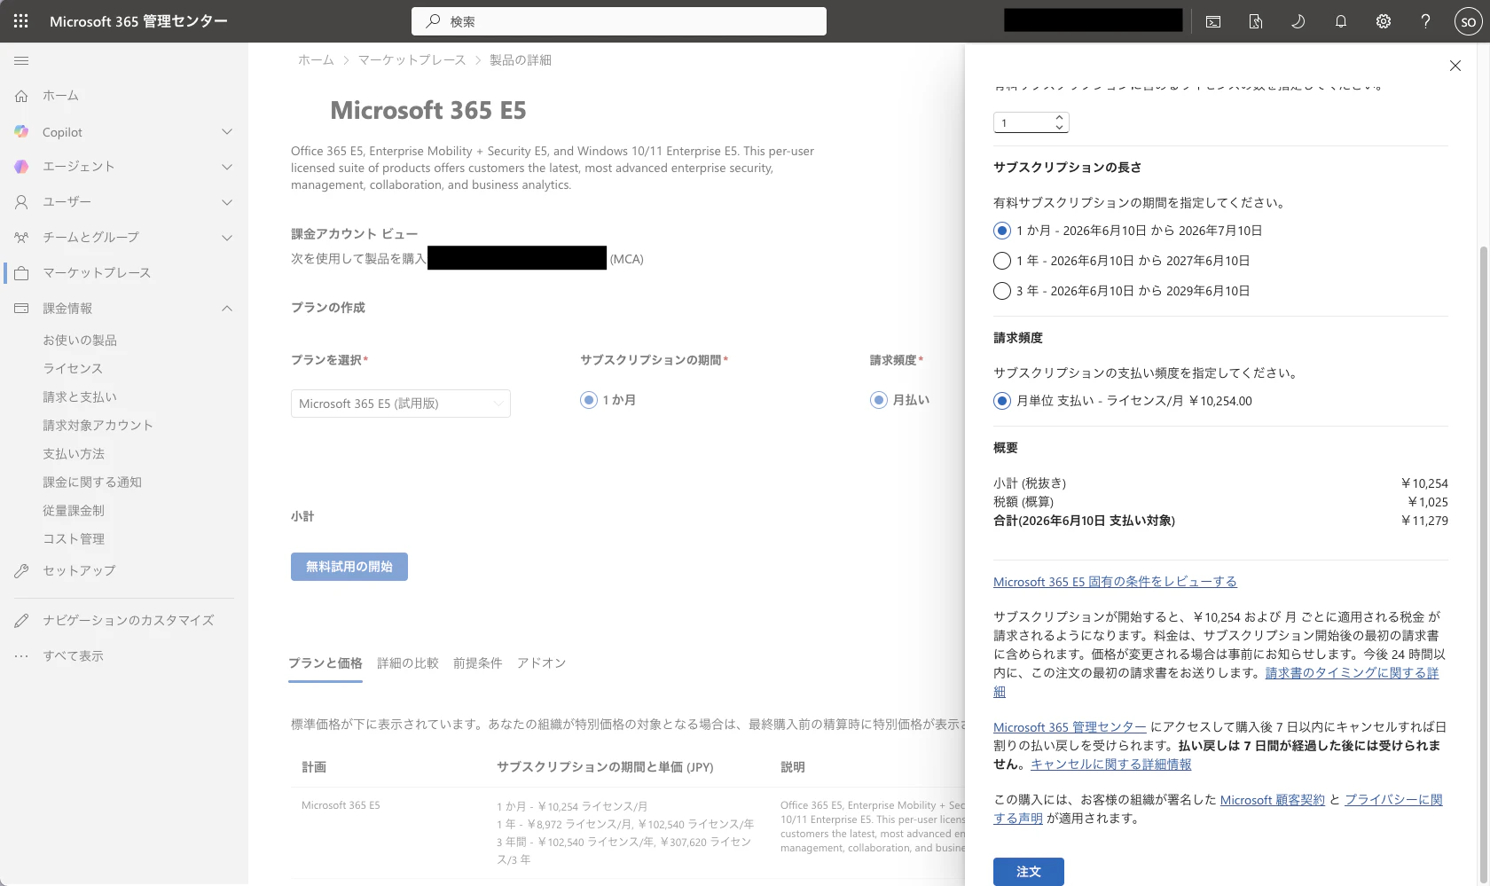
Task: Open Cloud Shell icon in header
Action: pos(1213,21)
